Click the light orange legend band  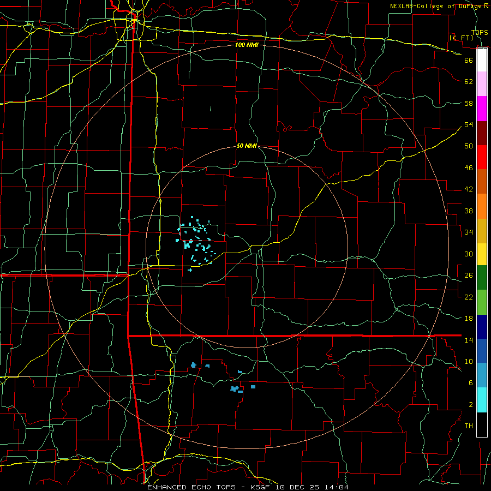[x=482, y=206]
